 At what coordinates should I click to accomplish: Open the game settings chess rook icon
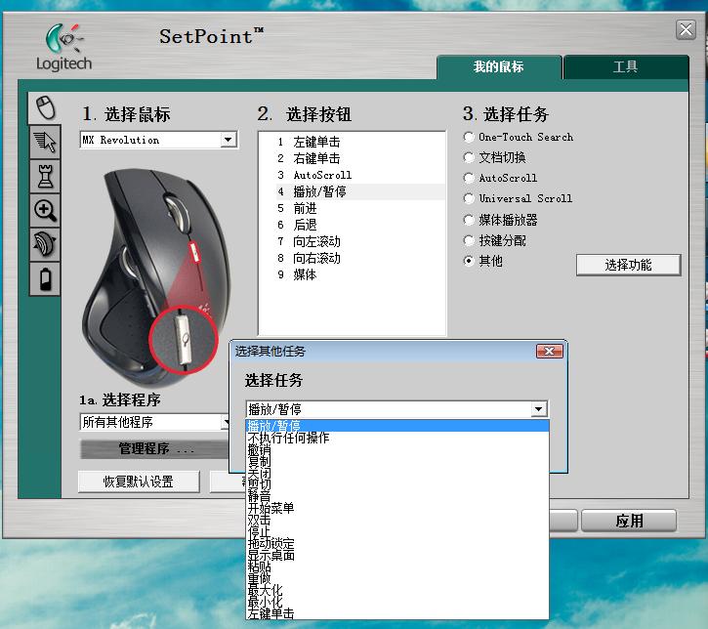45,177
